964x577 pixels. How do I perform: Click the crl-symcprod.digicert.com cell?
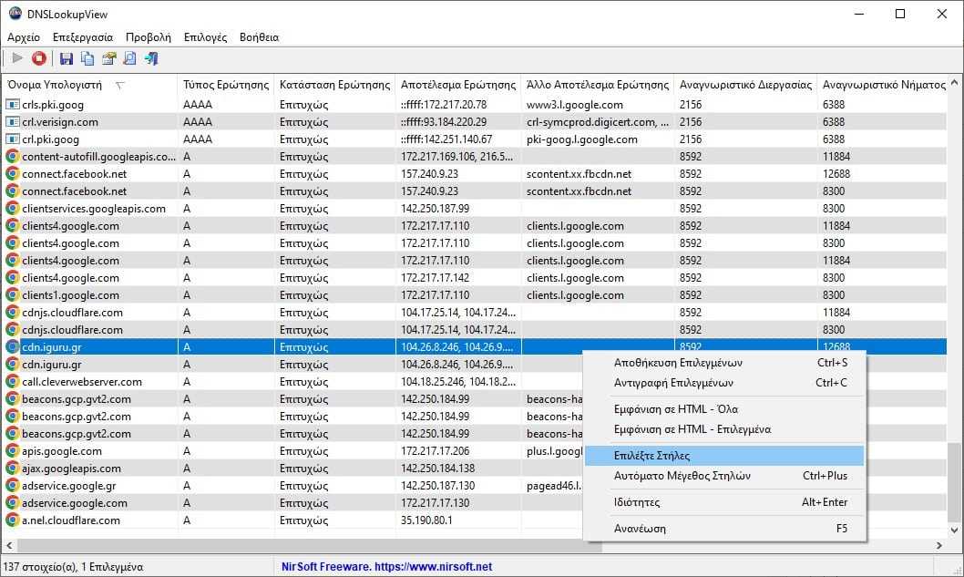(x=598, y=122)
